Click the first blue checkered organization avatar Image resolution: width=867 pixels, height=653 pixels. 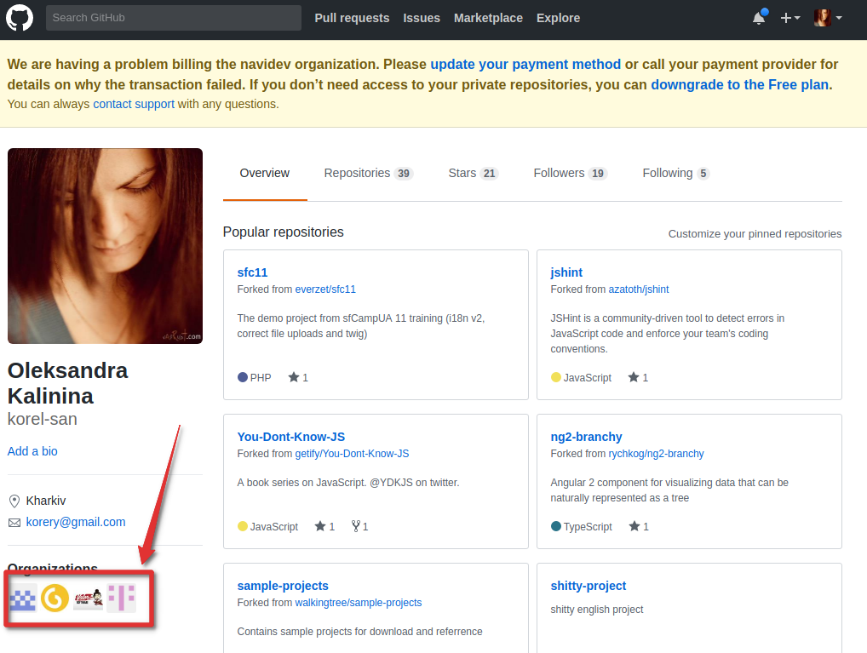click(23, 598)
